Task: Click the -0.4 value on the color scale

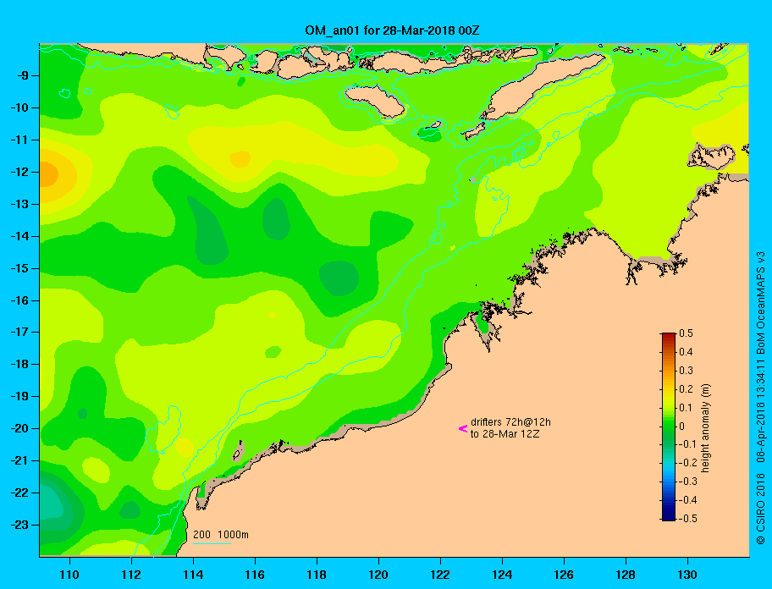Action: pyautogui.click(x=687, y=500)
